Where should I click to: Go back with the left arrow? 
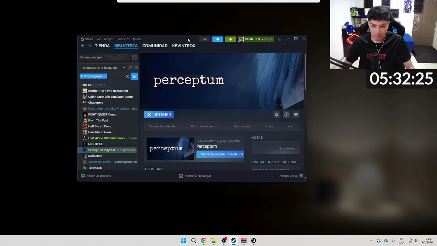pyautogui.click(x=82, y=46)
